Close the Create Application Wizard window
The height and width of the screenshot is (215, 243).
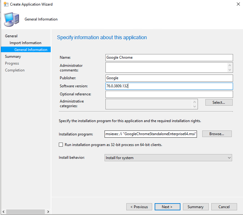pos(238,4)
